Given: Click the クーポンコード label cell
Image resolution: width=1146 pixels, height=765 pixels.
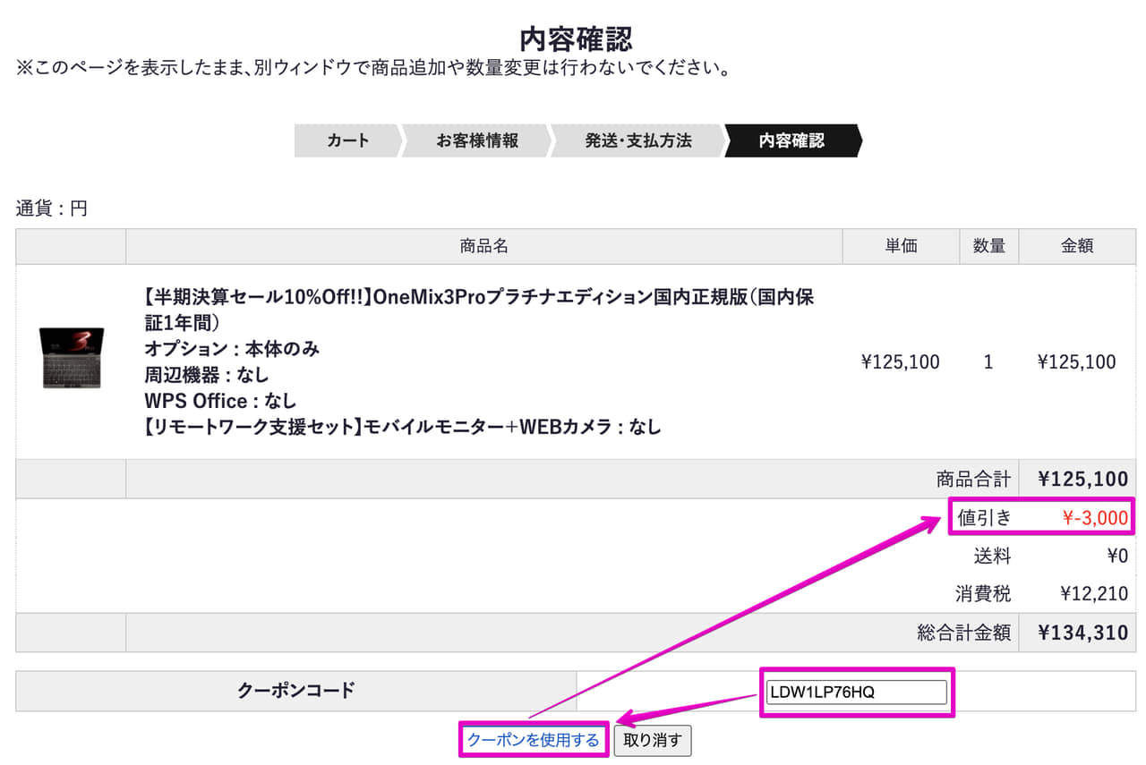Looking at the screenshot, I should (x=295, y=690).
